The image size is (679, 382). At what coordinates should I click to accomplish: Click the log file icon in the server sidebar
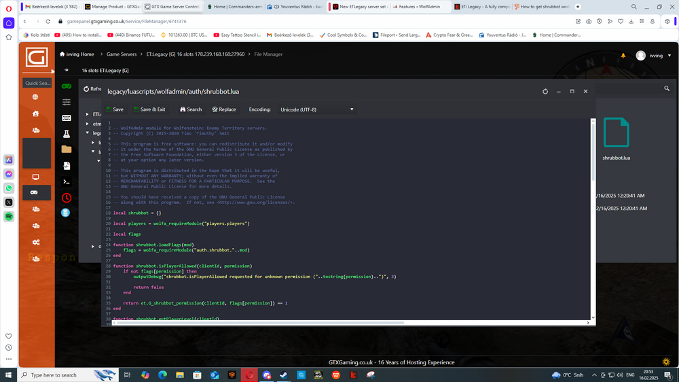coord(67,166)
